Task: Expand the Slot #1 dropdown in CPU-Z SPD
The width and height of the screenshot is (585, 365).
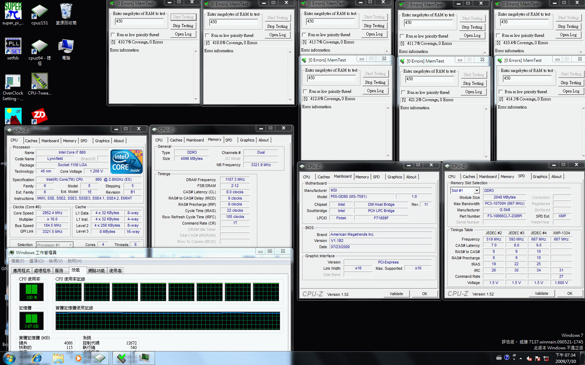Action: 477,190
